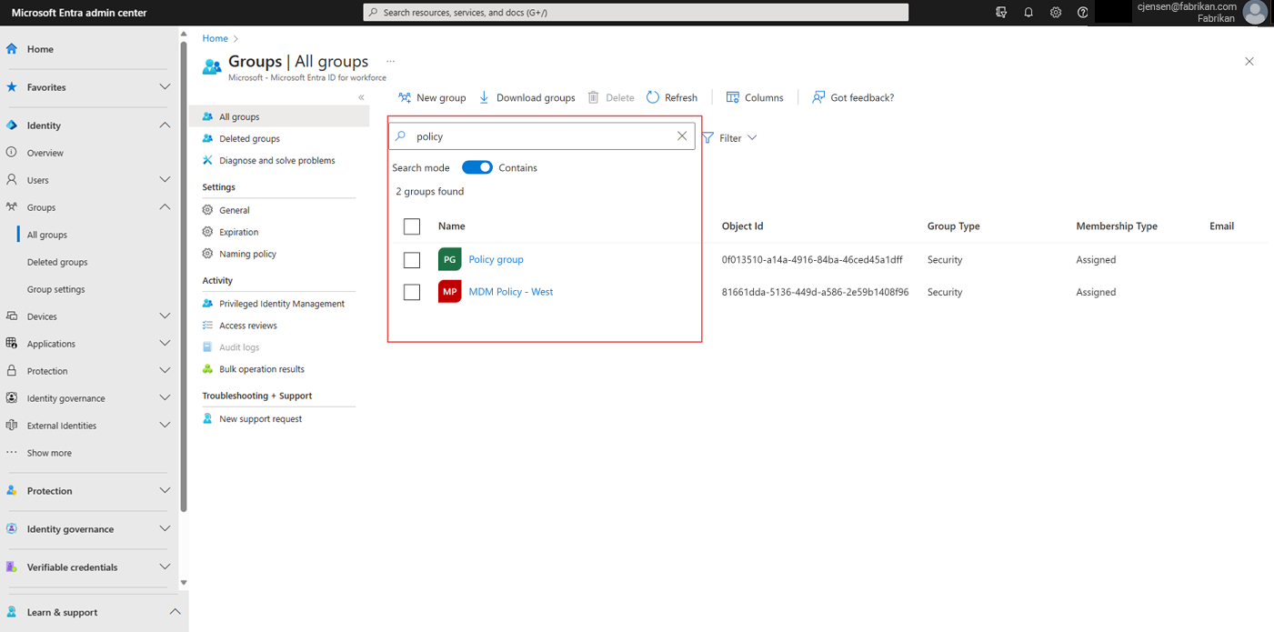Click the Applications grid icon in sidebar
The image size is (1274, 632).
click(12, 344)
